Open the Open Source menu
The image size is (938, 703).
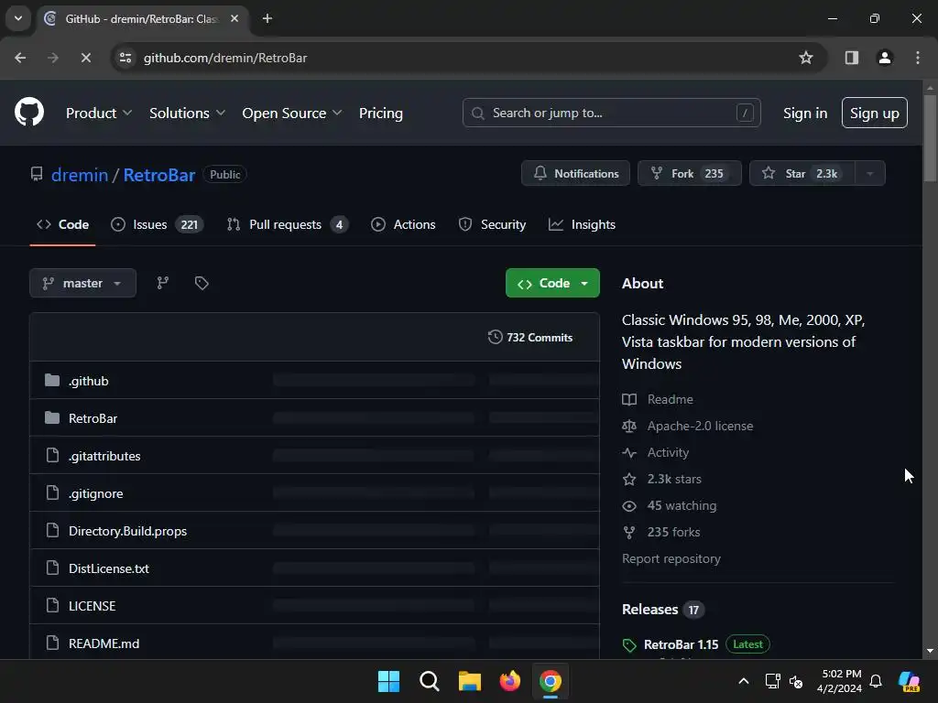(x=292, y=113)
